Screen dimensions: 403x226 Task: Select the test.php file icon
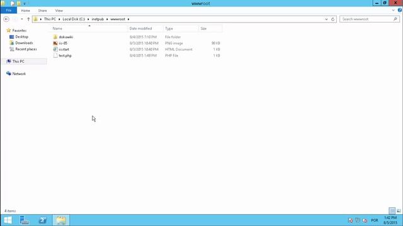click(x=55, y=55)
